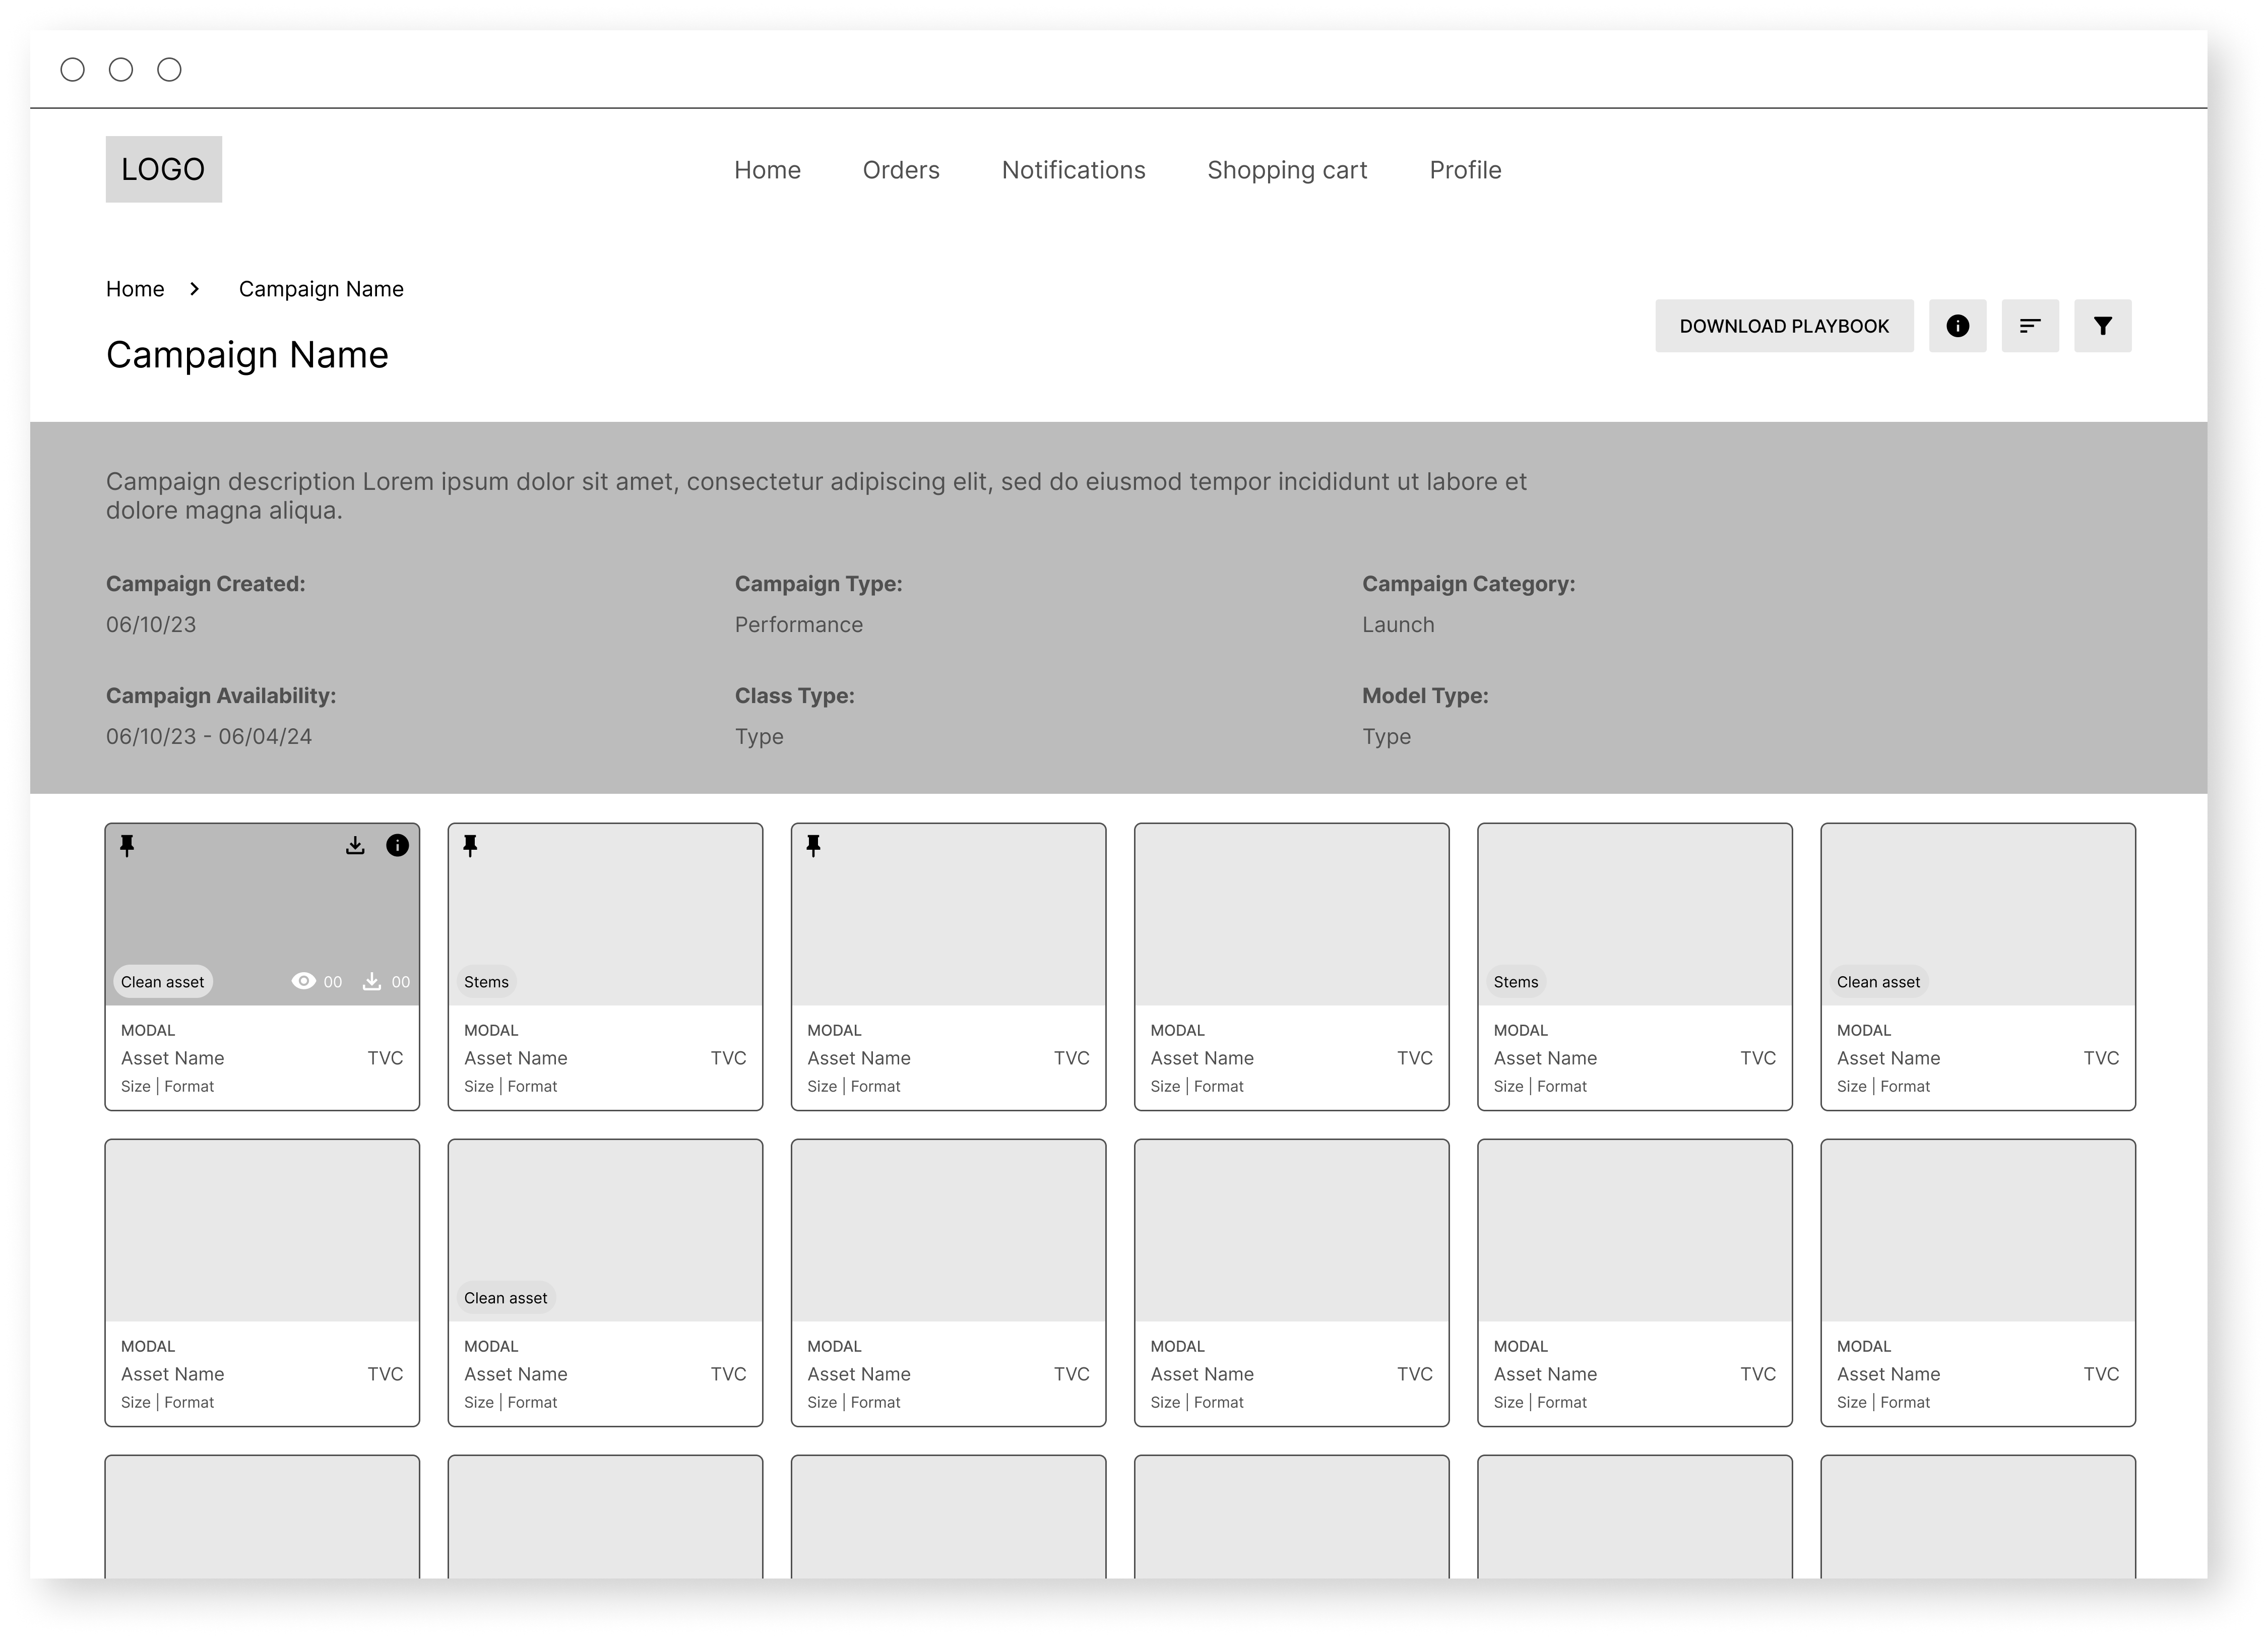Screen dimensions: 2268x1639
Task: Open the Shopping cart page
Action: click(x=1286, y=170)
